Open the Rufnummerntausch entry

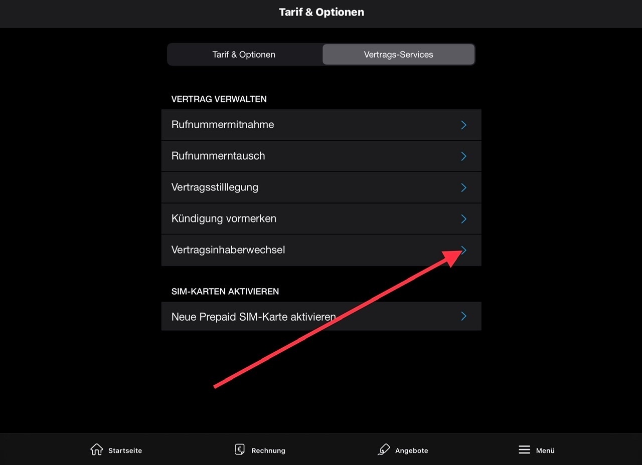pos(321,156)
